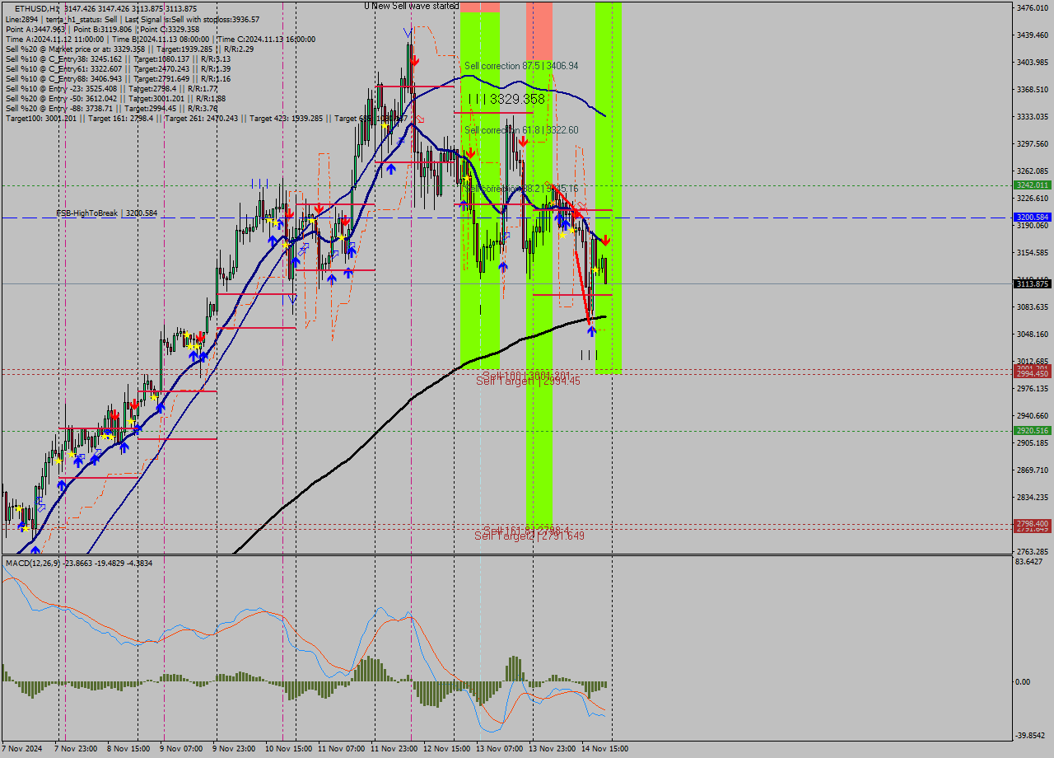Click the '8 Nov 15:00' time axis label
The height and width of the screenshot is (758, 1054).
tap(128, 749)
